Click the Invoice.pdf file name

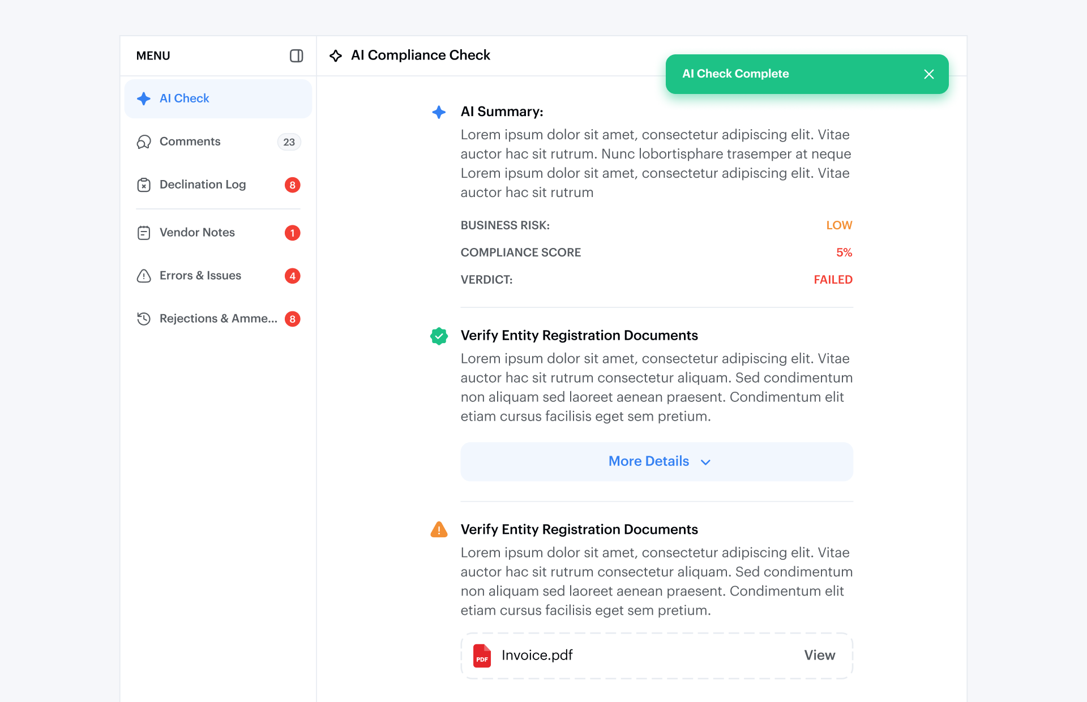(537, 655)
